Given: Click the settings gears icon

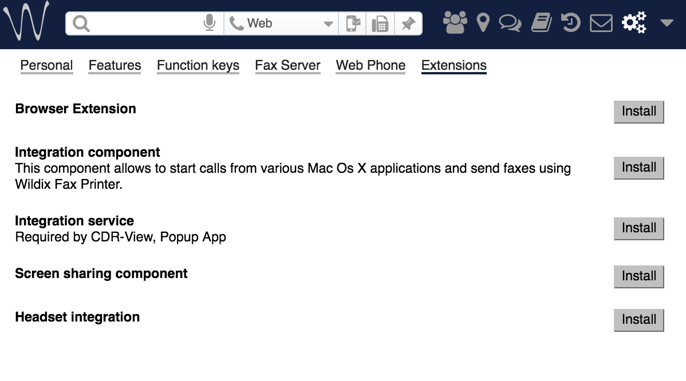Looking at the screenshot, I should pos(634,23).
